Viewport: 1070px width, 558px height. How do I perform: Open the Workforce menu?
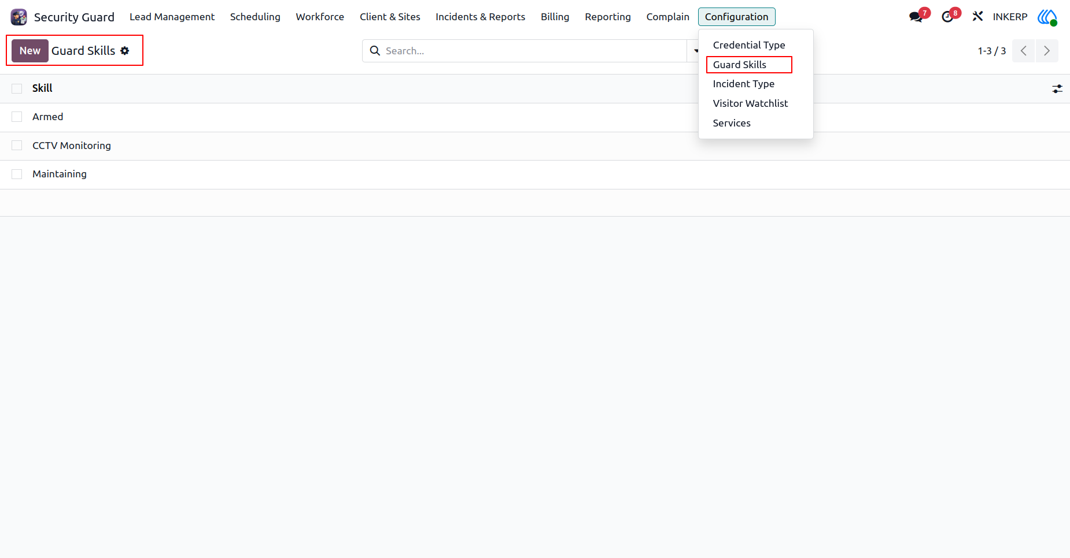pos(320,17)
